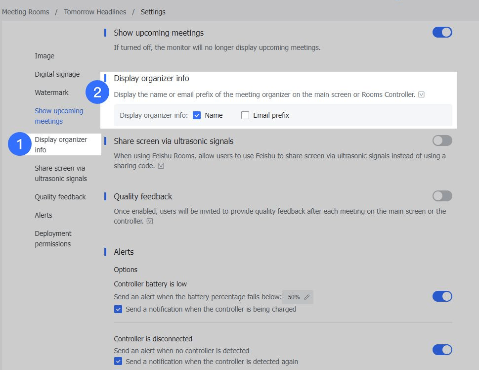Toggle off Show upcoming meetings

(x=442, y=32)
